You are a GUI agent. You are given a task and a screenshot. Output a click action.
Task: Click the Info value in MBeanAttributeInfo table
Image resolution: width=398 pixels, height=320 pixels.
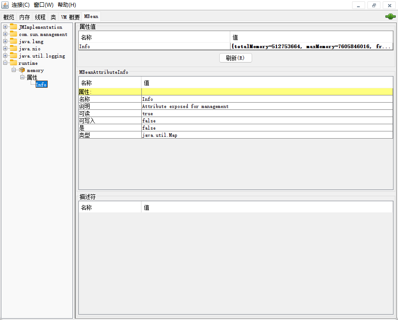click(267, 99)
